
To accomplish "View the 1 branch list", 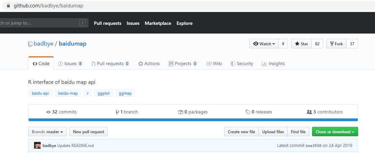I will click(127, 112).
